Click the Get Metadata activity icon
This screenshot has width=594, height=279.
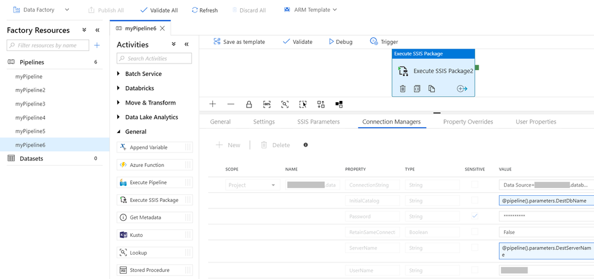click(x=122, y=218)
